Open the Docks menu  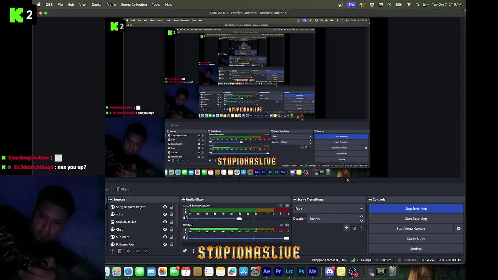coord(96,5)
